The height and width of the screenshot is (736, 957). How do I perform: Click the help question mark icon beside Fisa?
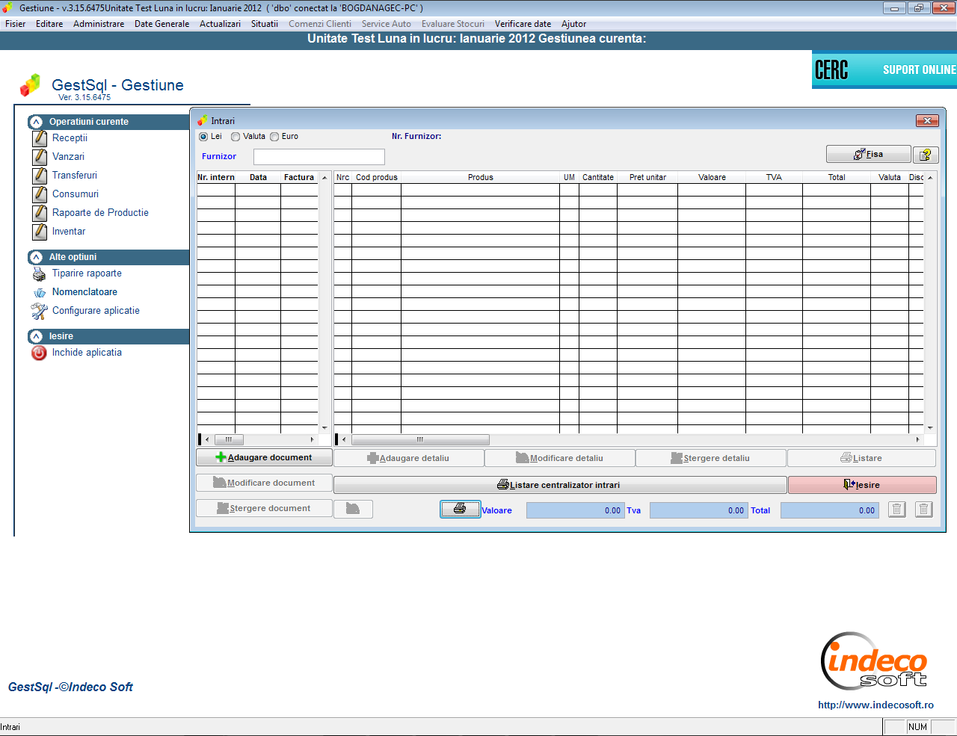926,155
